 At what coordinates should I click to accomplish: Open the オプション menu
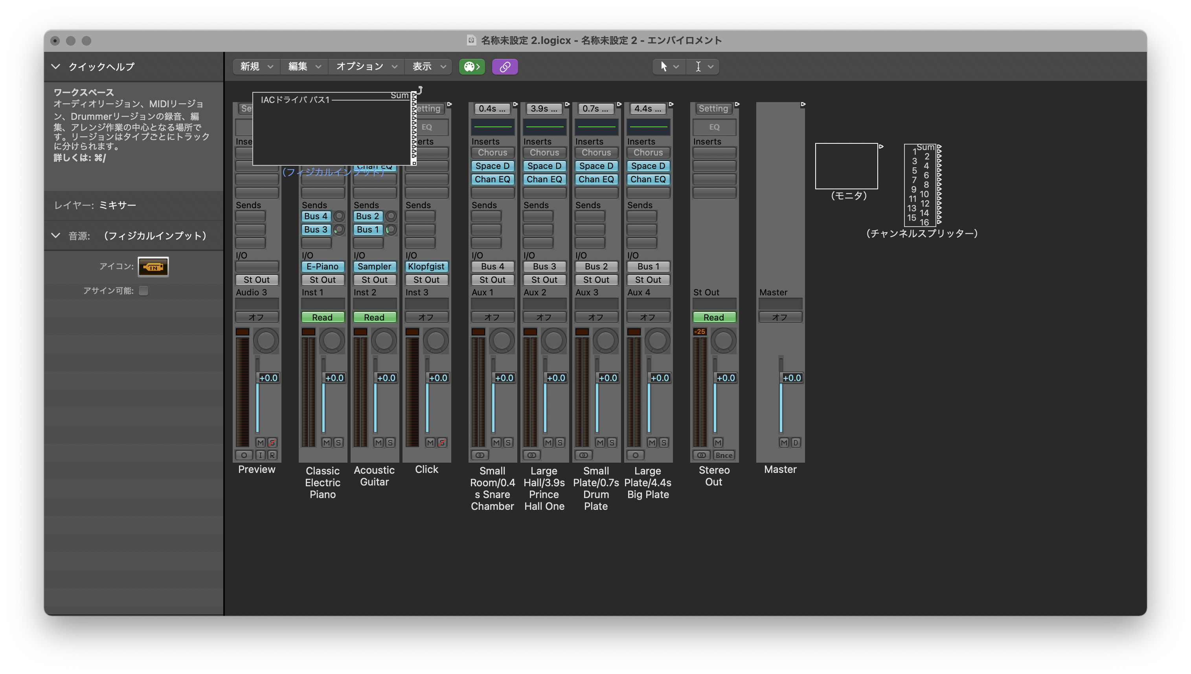tap(366, 67)
